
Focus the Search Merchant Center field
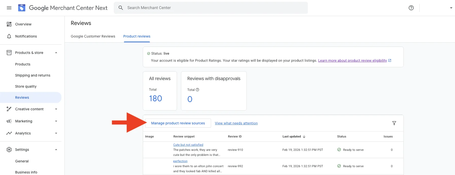tap(211, 8)
